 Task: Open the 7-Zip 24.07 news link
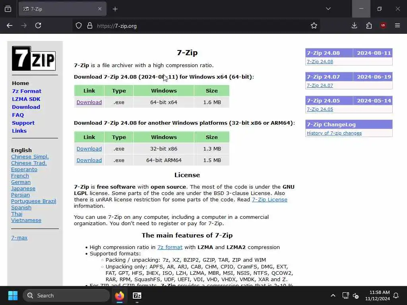pyautogui.click(x=320, y=85)
